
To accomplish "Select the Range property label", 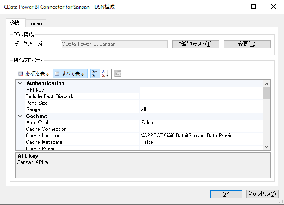I will (33, 109).
